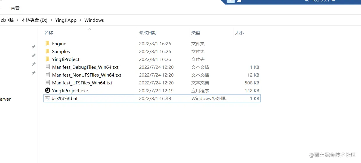Click the Windows 批处理 type text
Screen dimensions: 361x163
[210, 98]
